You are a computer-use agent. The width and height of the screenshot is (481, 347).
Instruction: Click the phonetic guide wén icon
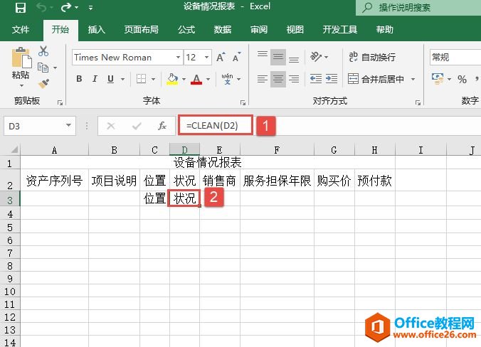coord(227,79)
